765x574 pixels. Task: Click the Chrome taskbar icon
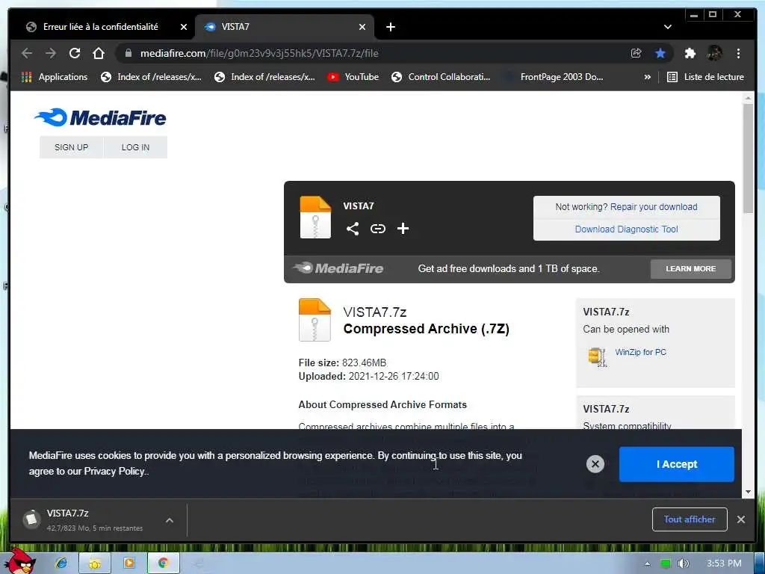point(162,564)
